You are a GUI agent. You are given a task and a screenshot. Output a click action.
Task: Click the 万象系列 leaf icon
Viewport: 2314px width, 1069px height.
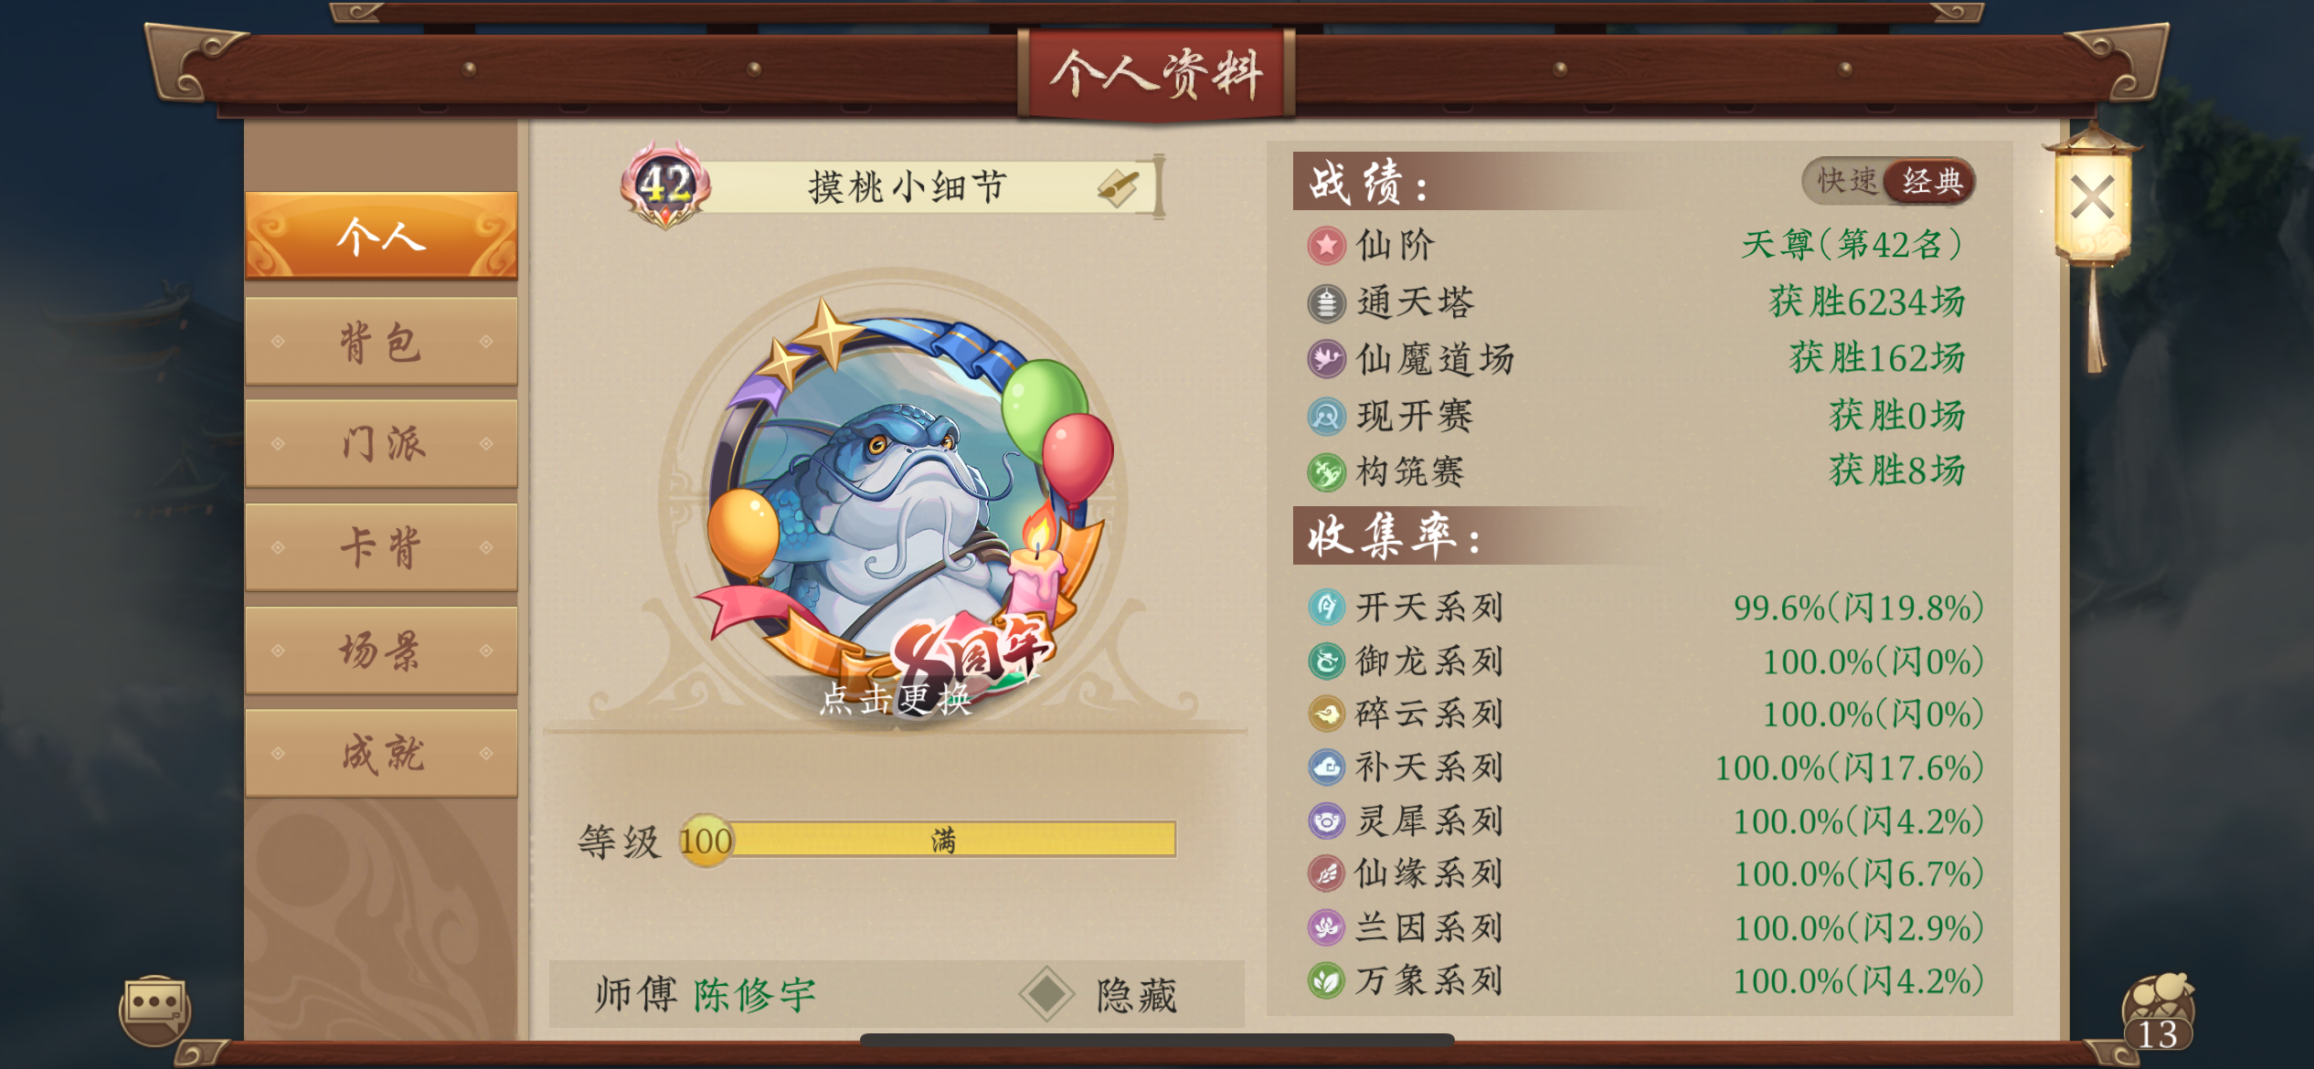(1326, 981)
